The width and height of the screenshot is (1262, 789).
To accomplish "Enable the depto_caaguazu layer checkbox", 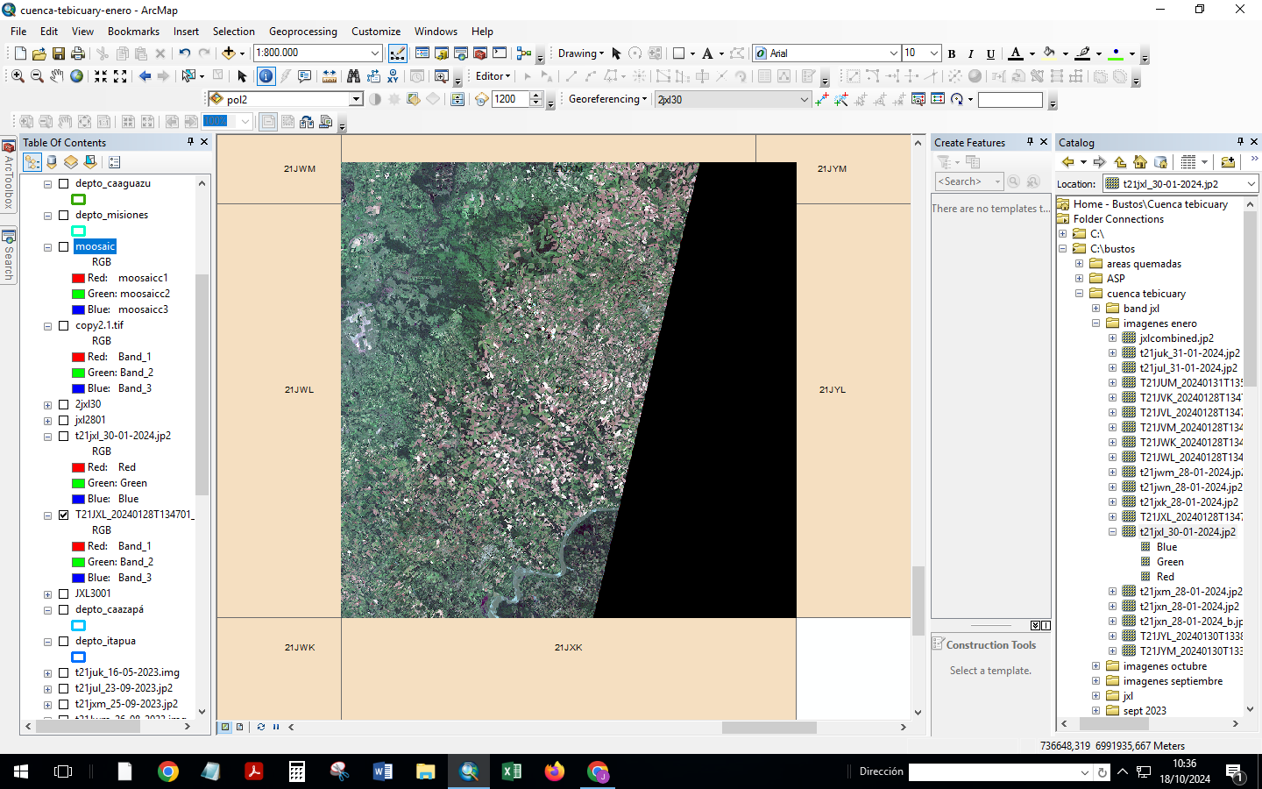I will tap(63, 184).
